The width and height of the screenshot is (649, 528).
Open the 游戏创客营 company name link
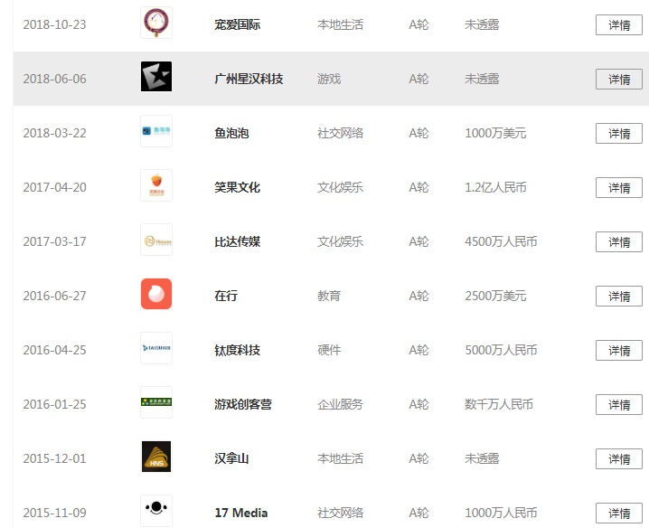(x=243, y=405)
